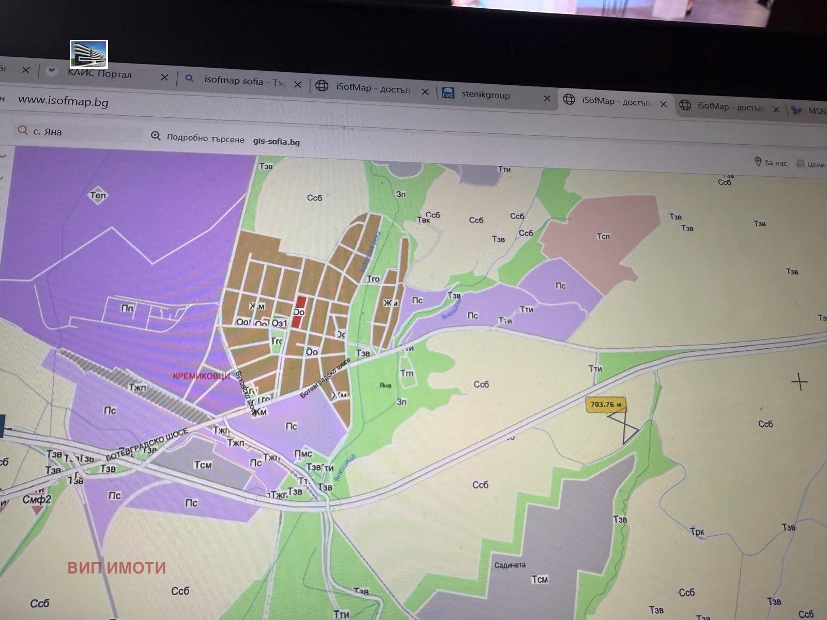Close the stenikgroup tab
The height and width of the screenshot is (620, 827).
pos(547,98)
